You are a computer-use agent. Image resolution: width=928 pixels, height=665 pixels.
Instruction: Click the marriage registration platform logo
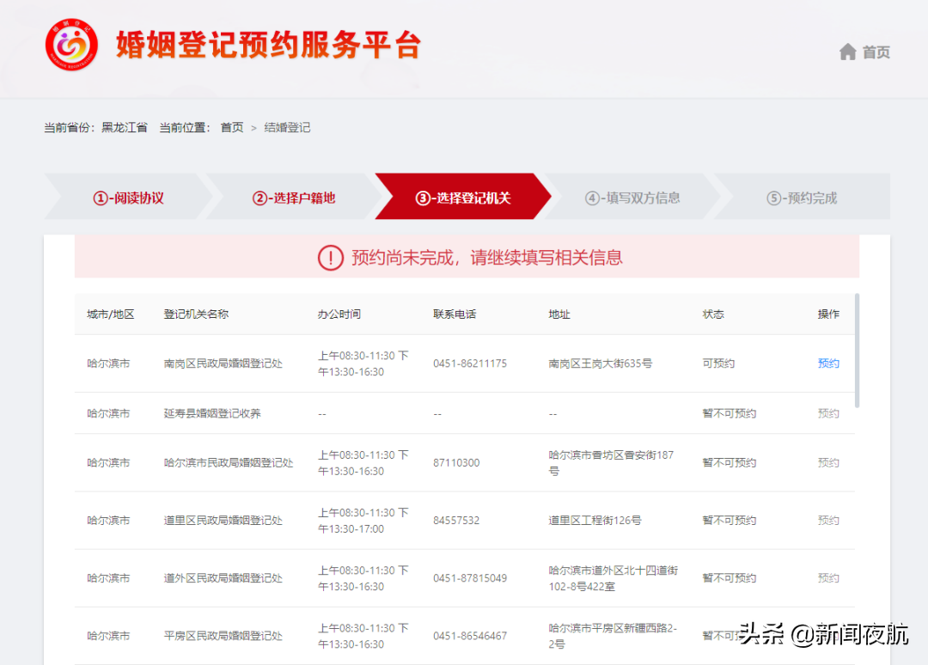click(70, 46)
